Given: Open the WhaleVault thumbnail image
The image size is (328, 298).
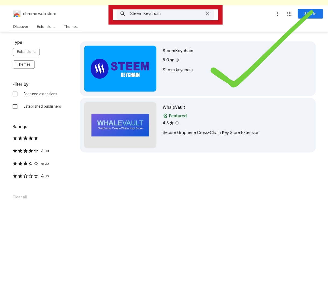Looking at the screenshot, I should tap(120, 125).
